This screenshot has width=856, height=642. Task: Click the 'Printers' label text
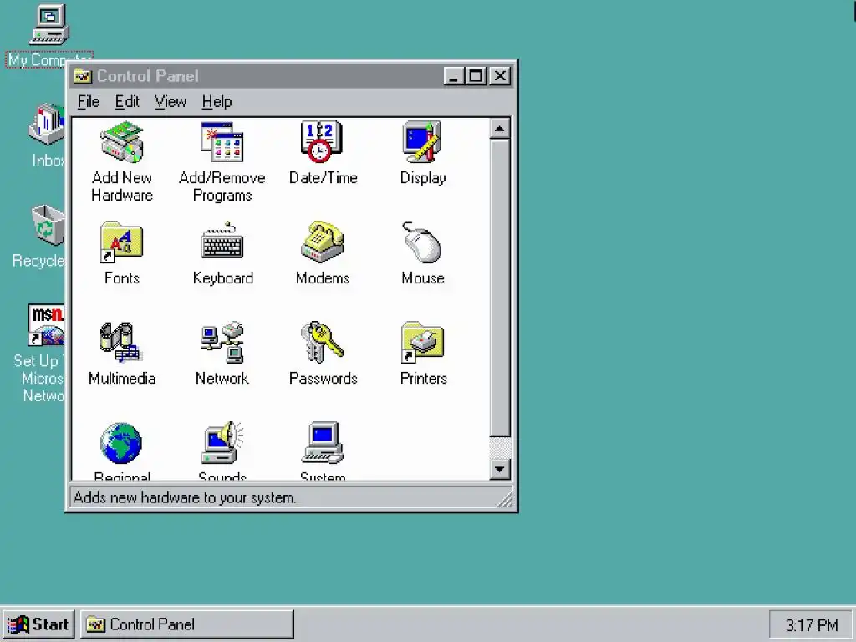point(424,379)
